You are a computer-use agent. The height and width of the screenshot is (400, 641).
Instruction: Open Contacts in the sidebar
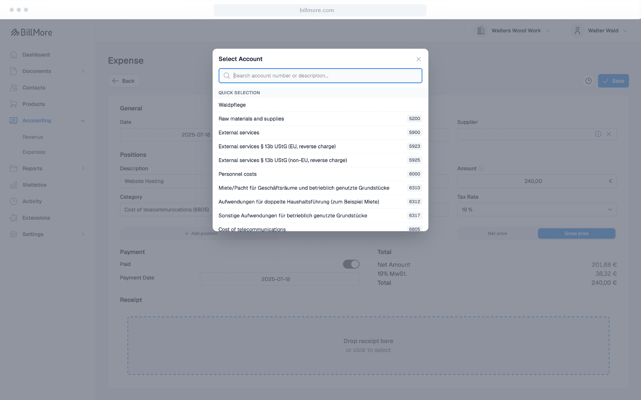(x=34, y=87)
